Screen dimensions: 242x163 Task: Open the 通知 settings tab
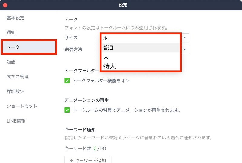pyautogui.click(x=11, y=33)
